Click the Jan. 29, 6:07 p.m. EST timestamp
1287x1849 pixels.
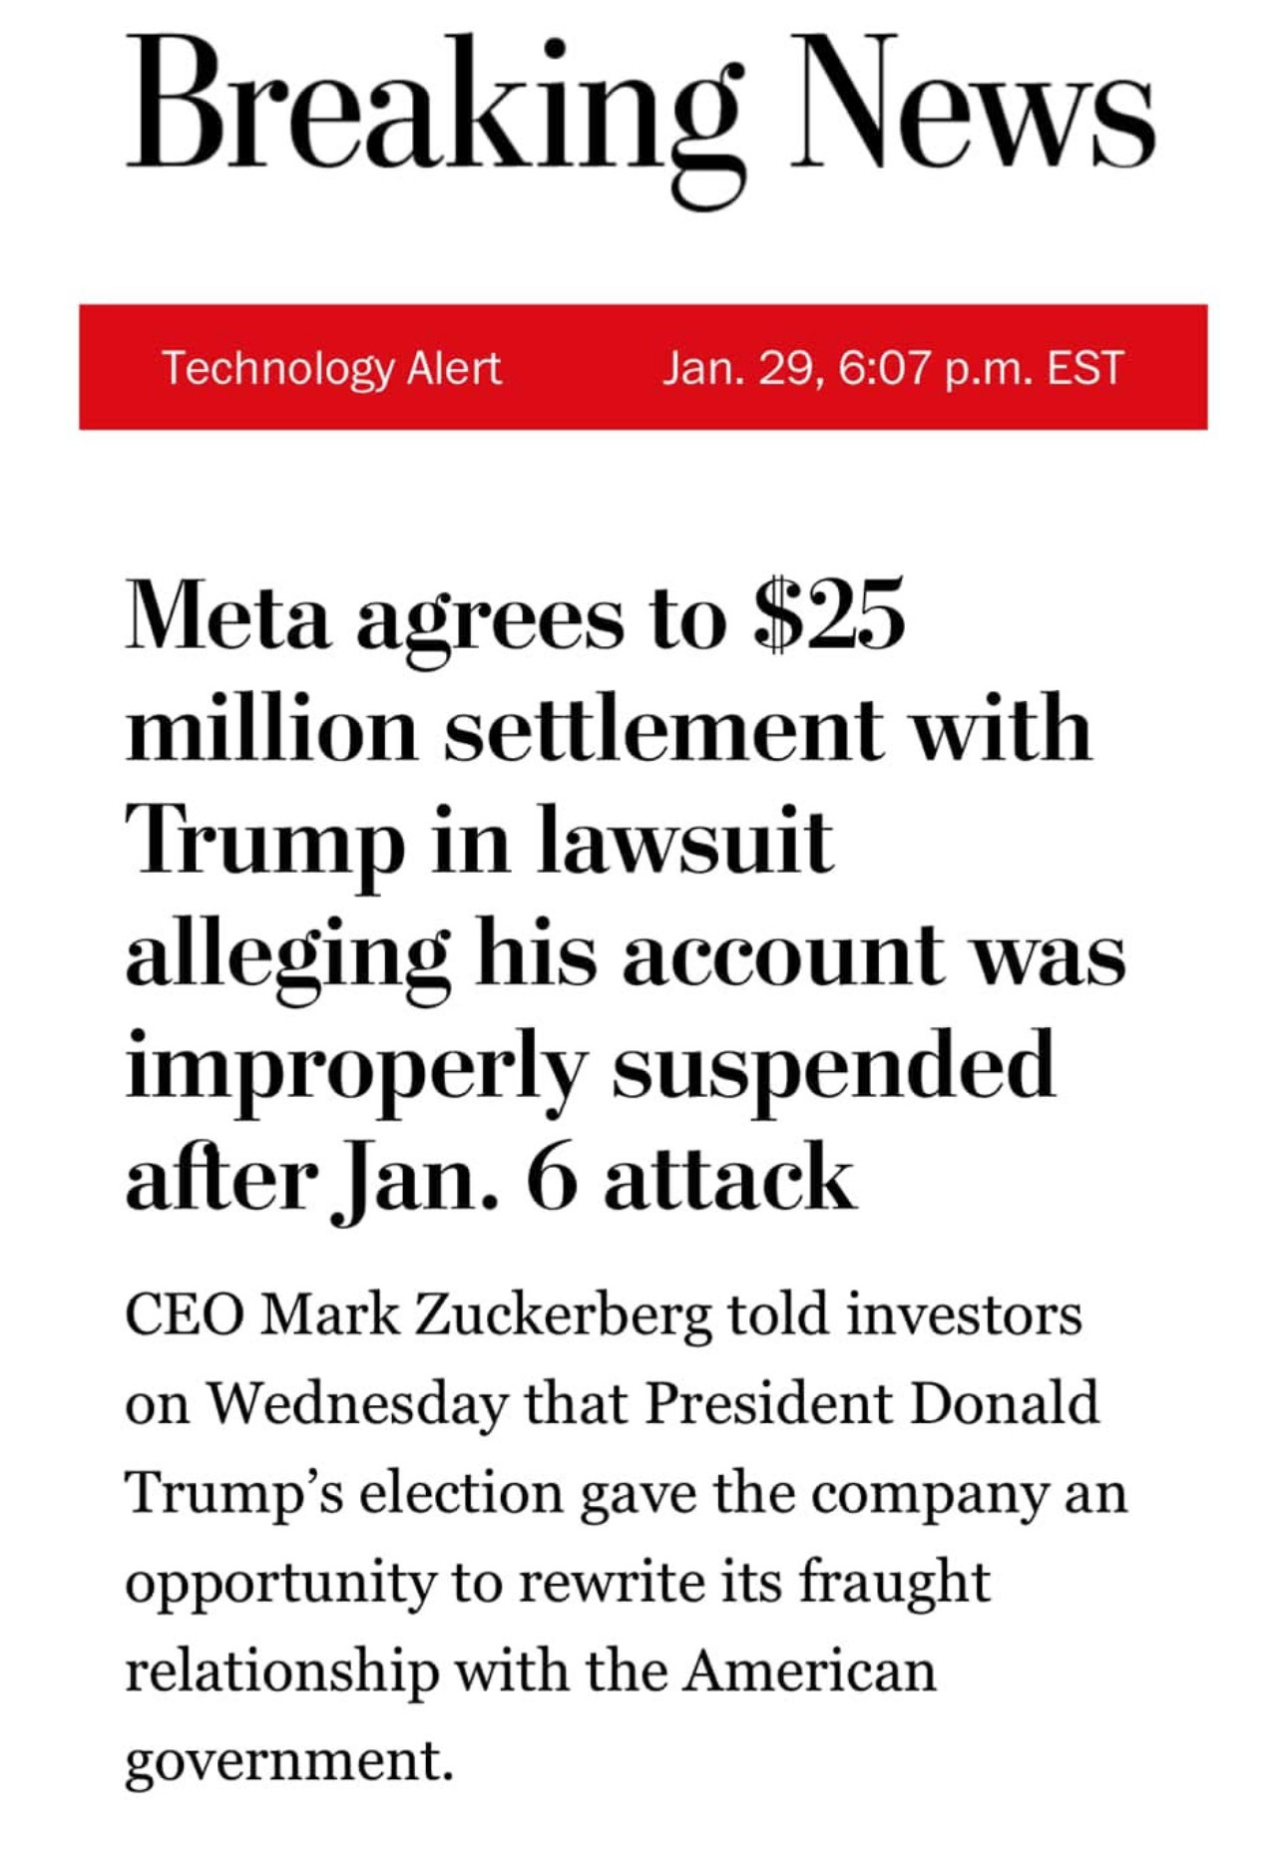point(893,368)
